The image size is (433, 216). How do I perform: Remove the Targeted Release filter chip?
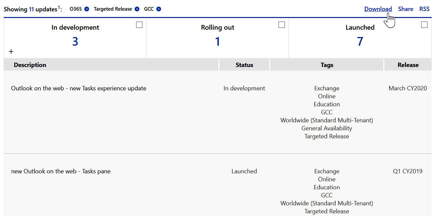(x=137, y=9)
